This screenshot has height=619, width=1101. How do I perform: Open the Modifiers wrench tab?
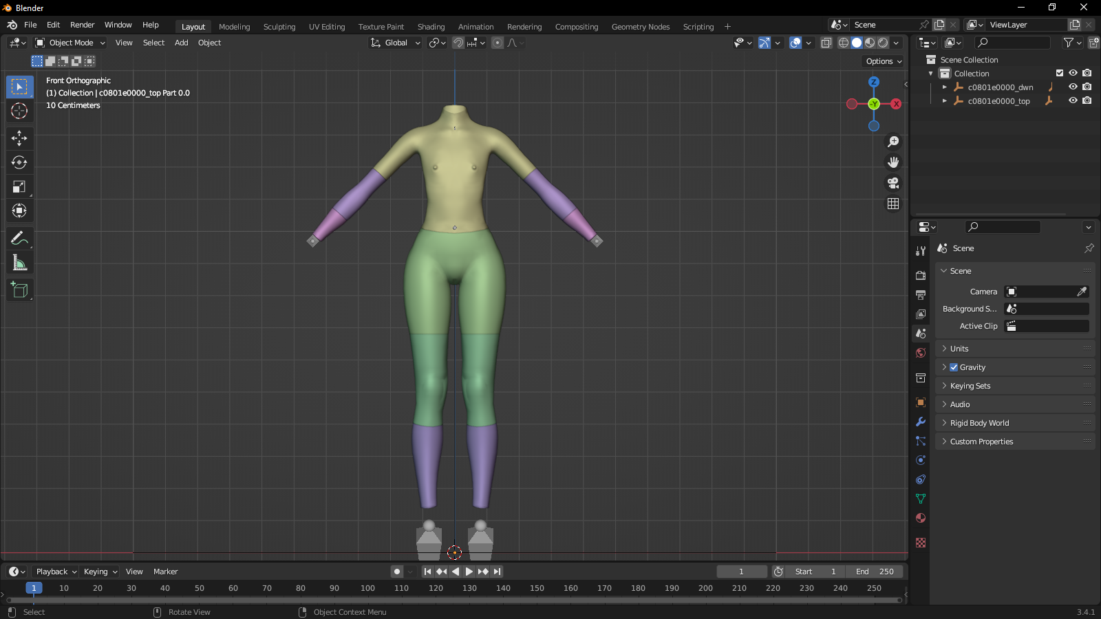pyautogui.click(x=921, y=422)
